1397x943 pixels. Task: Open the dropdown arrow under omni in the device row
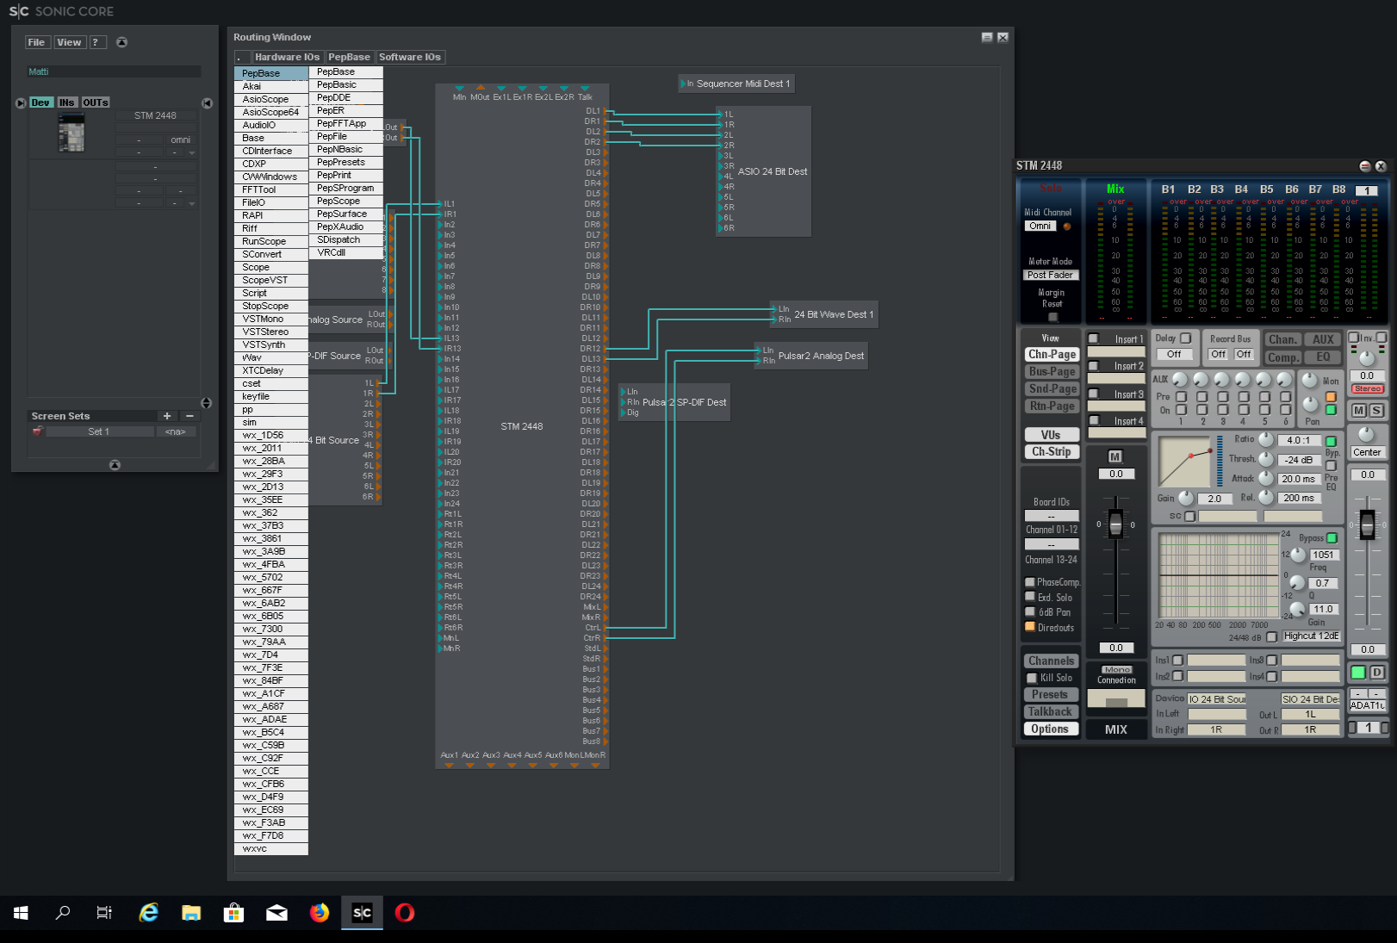tap(192, 153)
